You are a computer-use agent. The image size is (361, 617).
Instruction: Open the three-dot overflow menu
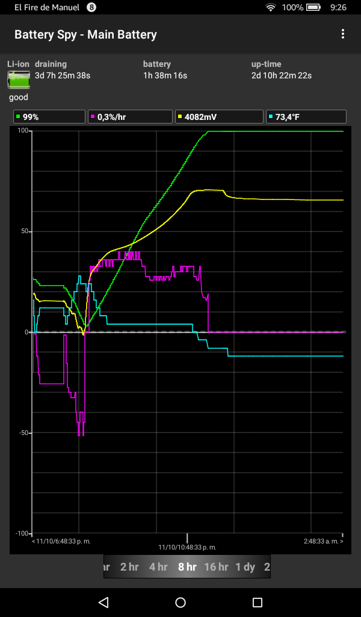[x=343, y=34]
